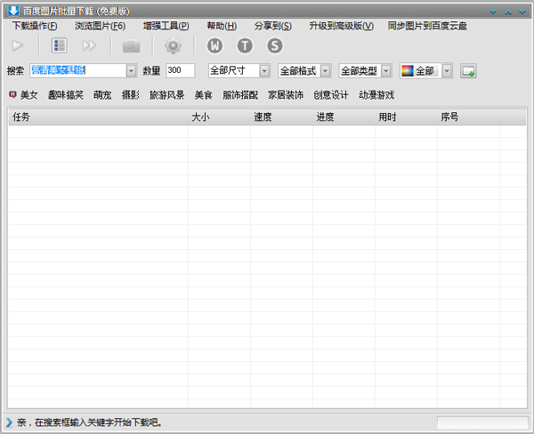Click the status bar hint text 亲，在搜索框输入关键字开始下载吧
The height and width of the screenshot is (434, 534).
[x=90, y=422]
